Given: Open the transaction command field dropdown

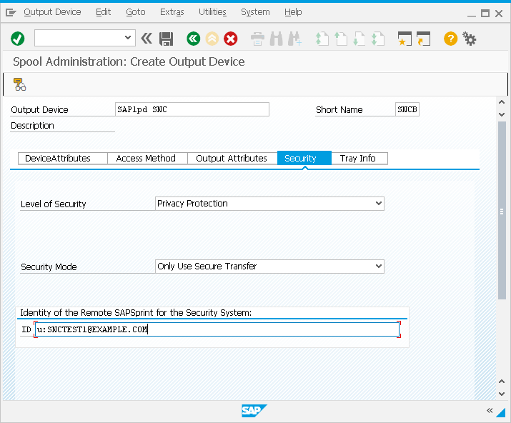Looking at the screenshot, I should point(128,38).
